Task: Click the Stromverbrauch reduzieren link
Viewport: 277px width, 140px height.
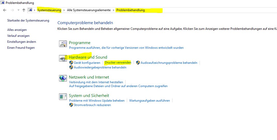Action: (92, 105)
